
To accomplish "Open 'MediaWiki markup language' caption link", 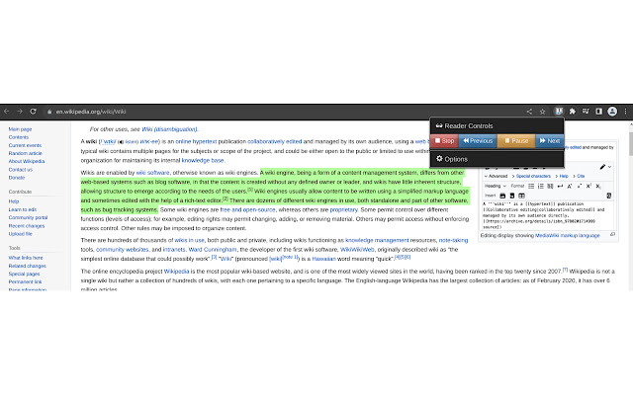I will pos(567,235).
